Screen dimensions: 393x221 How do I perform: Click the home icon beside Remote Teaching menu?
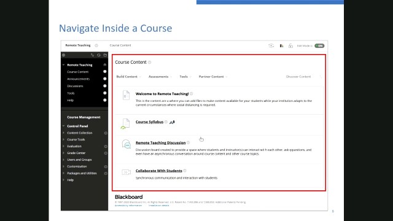pyautogui.click(x=105, y=64)
